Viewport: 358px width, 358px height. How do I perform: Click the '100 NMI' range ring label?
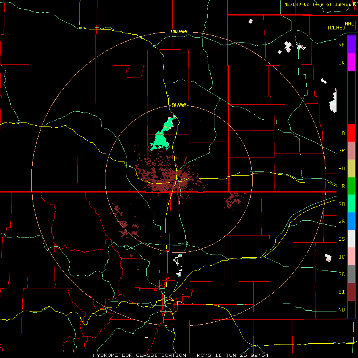click(179, 31)
